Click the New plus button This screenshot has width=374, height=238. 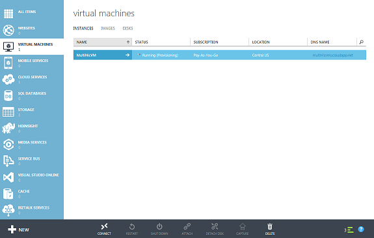click(x=18, y=230)
